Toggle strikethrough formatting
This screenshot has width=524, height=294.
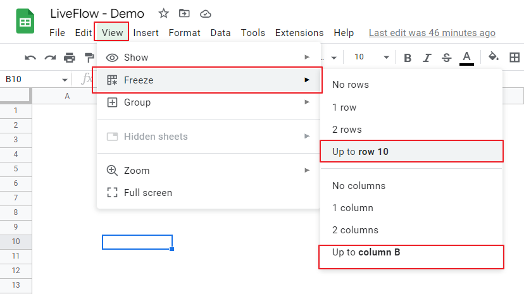446,58
